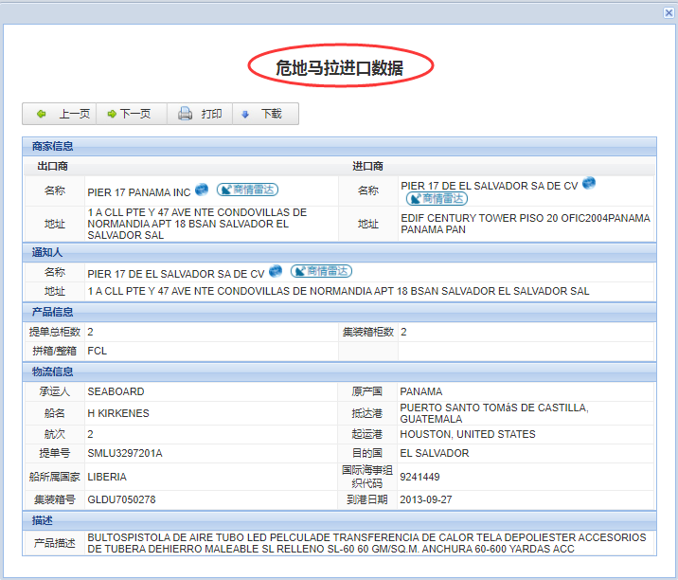Viewport: 678px width, 580px height.
Task: Click globe icon in the 通知人 name row
Action: [276, 272]
